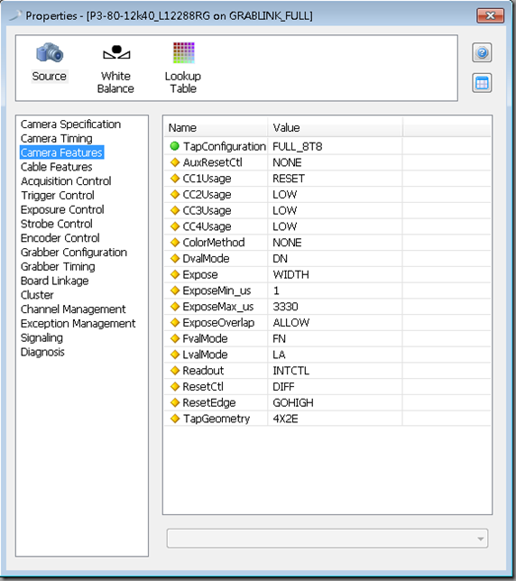Click the diamond icon beside CC2Usage
516x581 pixels.
click(x=175, y=194)
